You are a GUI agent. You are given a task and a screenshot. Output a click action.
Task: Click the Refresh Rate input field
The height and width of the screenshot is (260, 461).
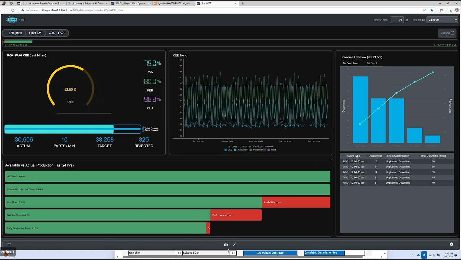click(x=397, y=20)
